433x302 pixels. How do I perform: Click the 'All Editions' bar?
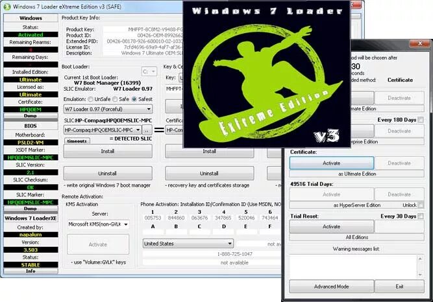(357, 237)
